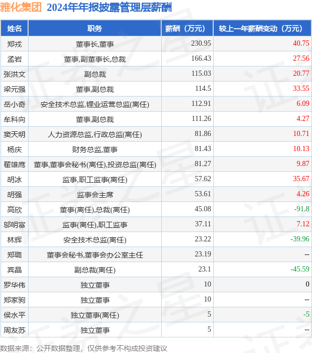Click the salary value 230.95
This screenshot has height=353, width=312.
click(x=201, y=43)
